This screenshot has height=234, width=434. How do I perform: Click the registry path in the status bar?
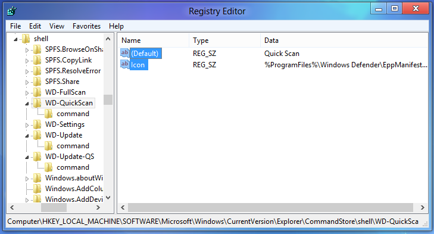tap(213, 221)
